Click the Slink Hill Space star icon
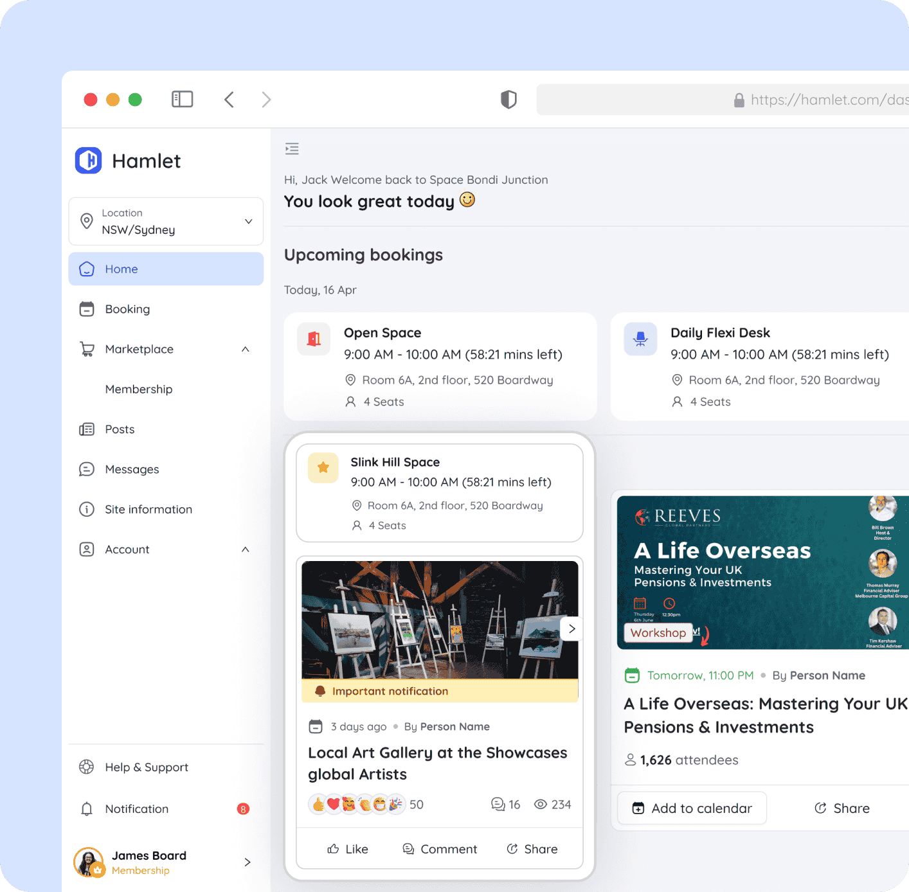Screen dimensions: 909x892 tap(323, 468)
